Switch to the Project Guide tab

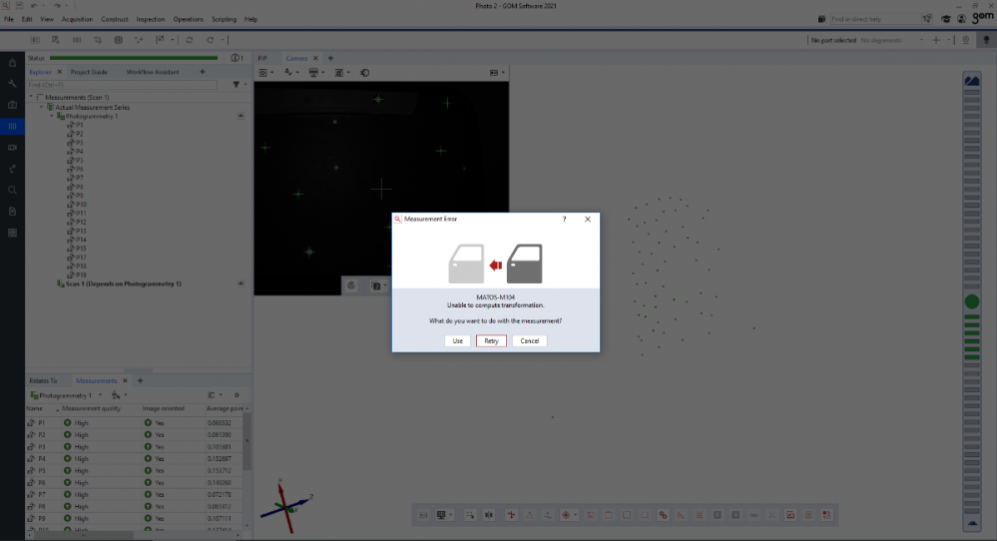[x=89, y=72]
